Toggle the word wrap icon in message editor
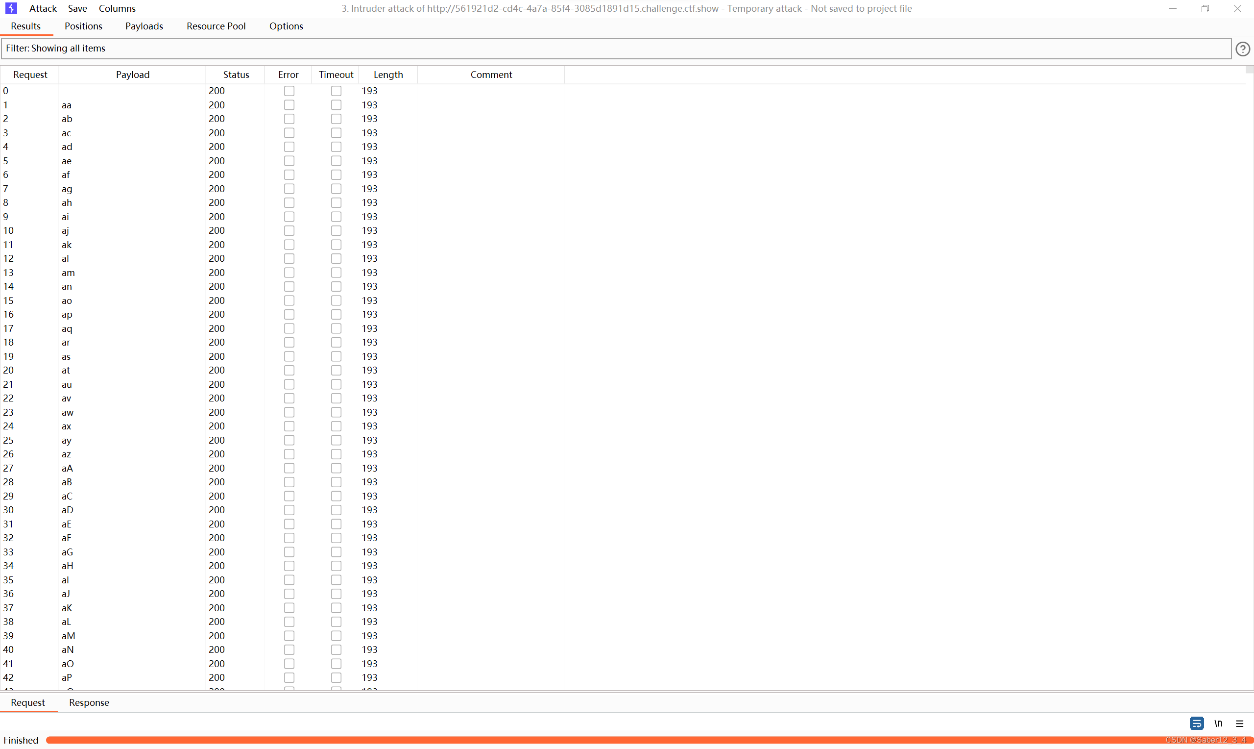Screen dimensions: 1254x749 click(x=1197, y=723)
